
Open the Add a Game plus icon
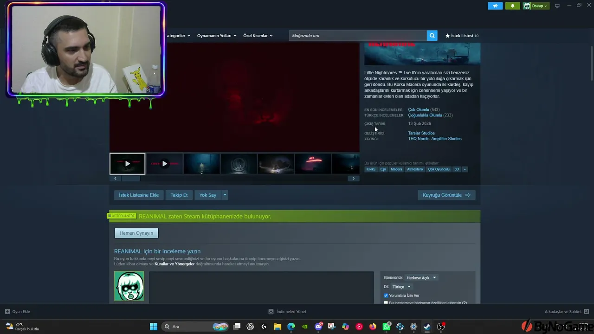tap(7, 312)
